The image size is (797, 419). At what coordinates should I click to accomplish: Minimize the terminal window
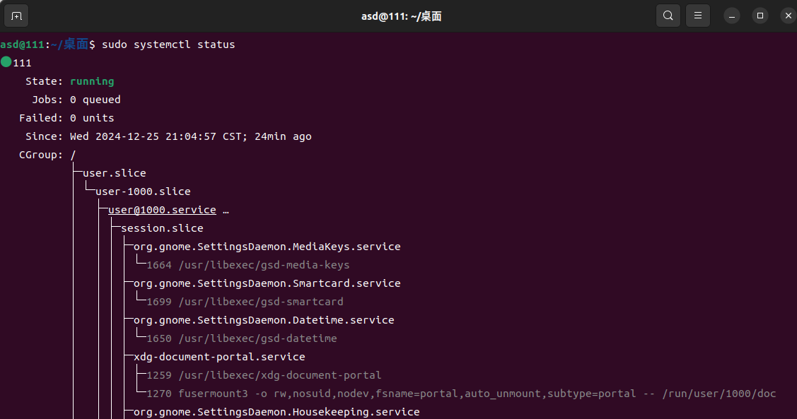733,16
